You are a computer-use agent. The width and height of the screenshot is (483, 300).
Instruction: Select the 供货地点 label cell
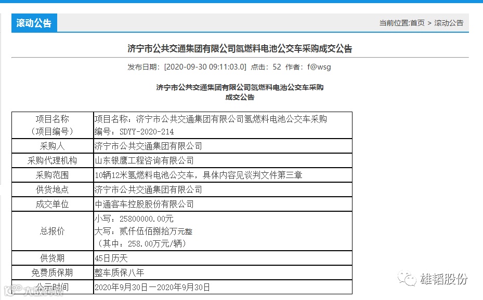coord(53,189)
